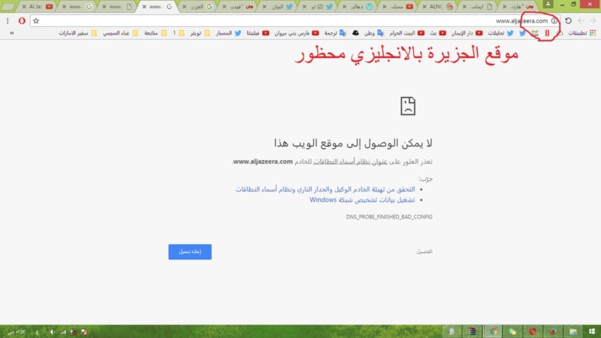Click the volume speaker tray icon
Viewport: 601px width, 338px height.
tap(52, 332)
